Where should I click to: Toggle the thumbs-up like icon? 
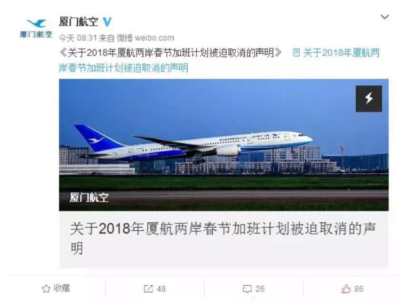coord(346,288)
